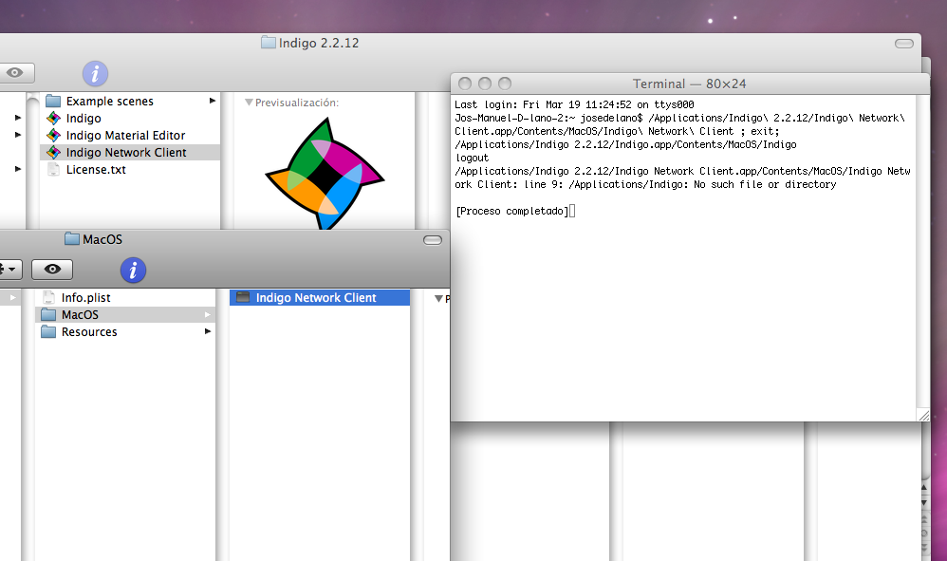Click the MacOS window title folder icon
The height and width of the screenshot is (561, 947).
[72, 239]
